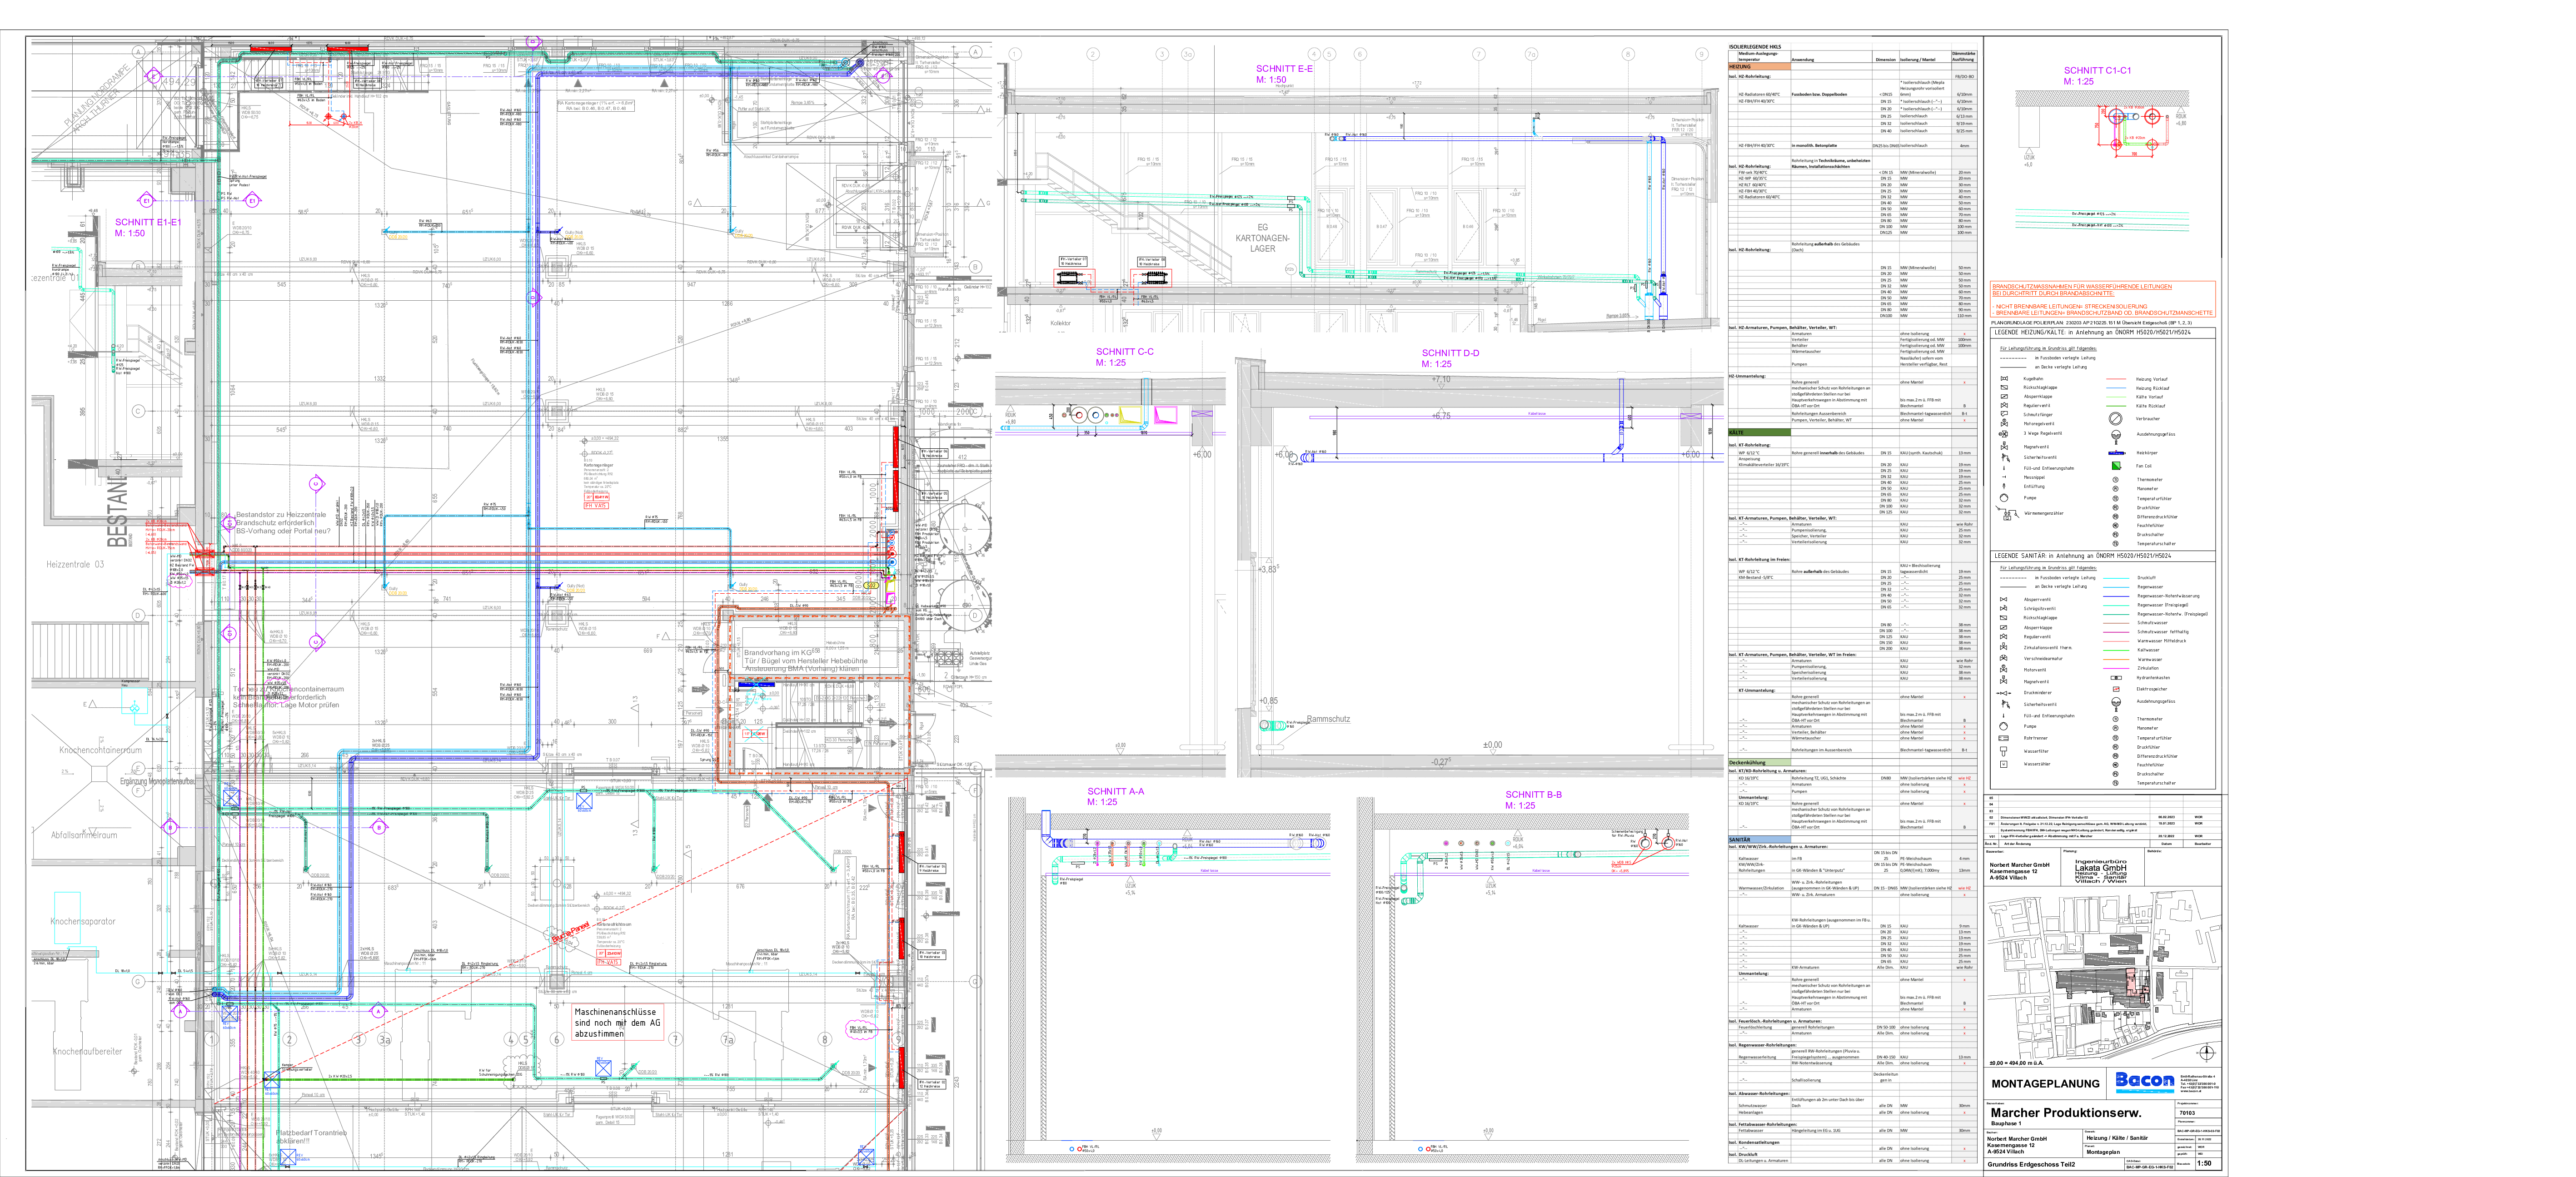Viewport: 2576px width, 1177px height.
Task: Click the red Brandschutzmassnahmen note box
Action: pyautogui.click(x=2102, y=299)
